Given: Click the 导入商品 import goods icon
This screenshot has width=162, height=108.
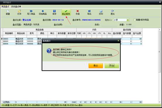Looking at the screenshot, I should (31, 11).
